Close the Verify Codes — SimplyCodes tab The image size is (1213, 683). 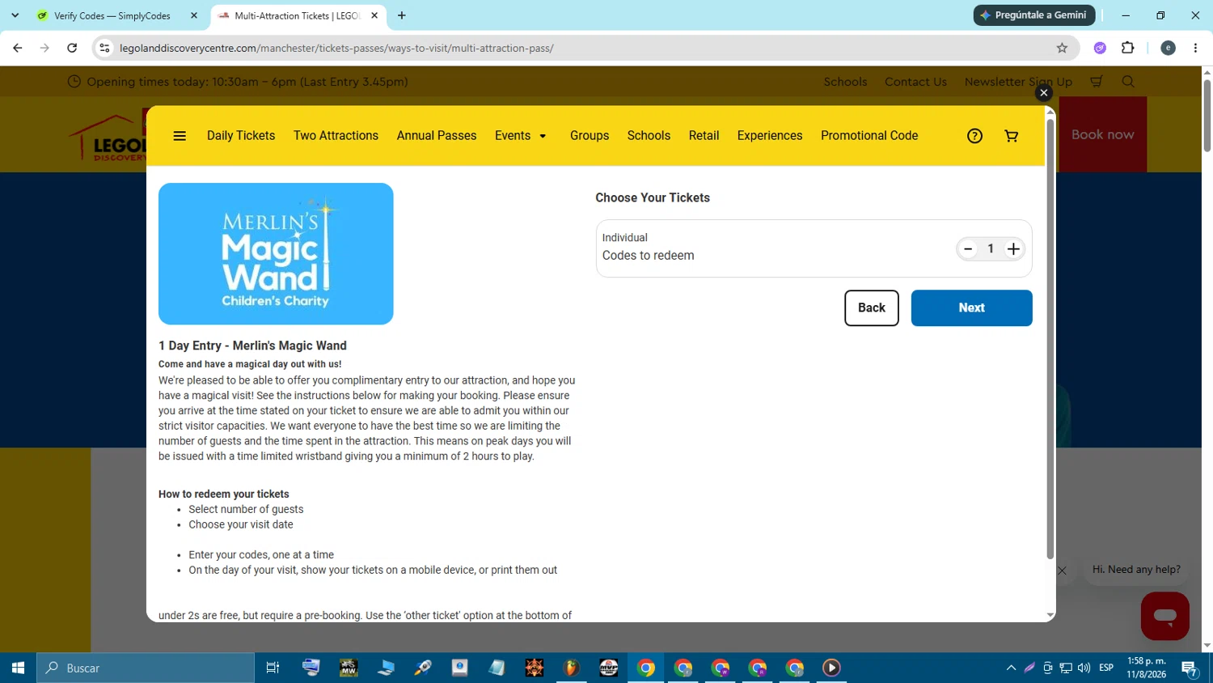[x=194, y=16]
